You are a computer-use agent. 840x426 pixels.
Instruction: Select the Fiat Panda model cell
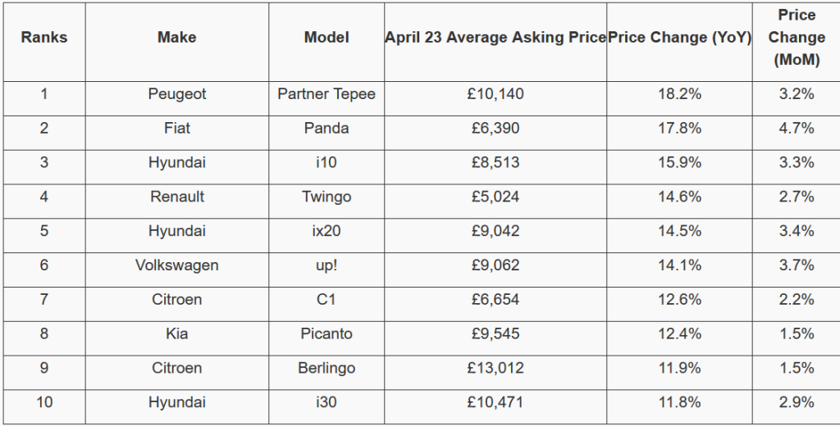pyautogui.click(x=326, y=129)
